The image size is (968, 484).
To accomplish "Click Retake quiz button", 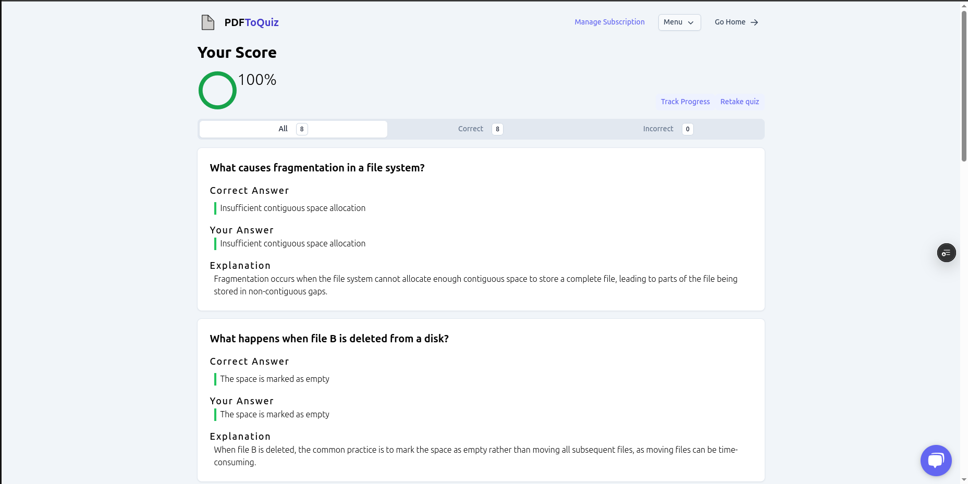I will tap(739, 102).
